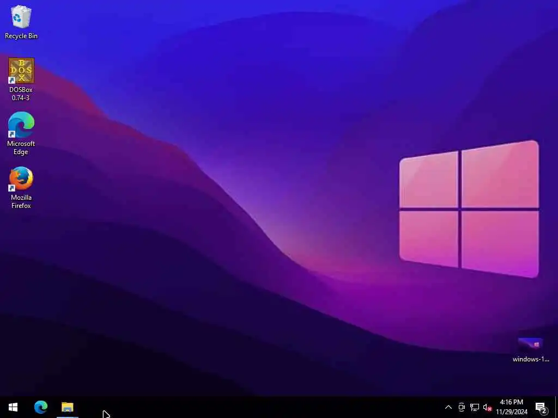Select the Recycle Bin desktop icon
Image resolution: width=558 pixels, height=418 pixels.
[21, 22]
